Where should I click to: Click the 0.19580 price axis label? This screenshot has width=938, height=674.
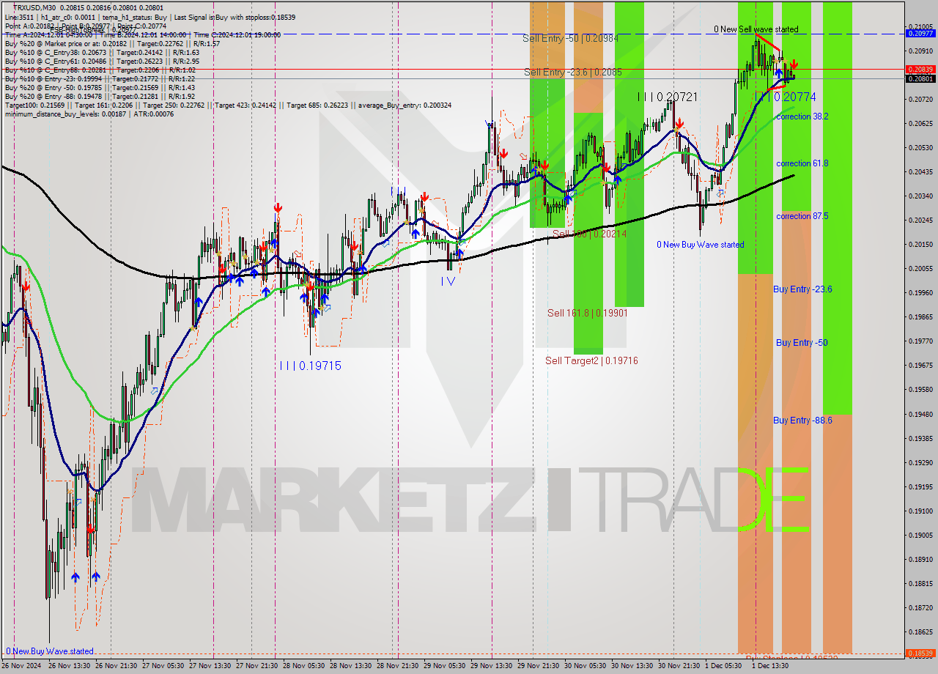tap(920, 390)
